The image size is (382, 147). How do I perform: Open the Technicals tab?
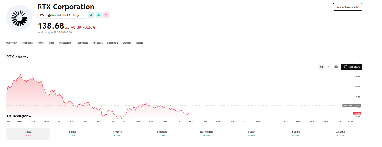(82, 43)
